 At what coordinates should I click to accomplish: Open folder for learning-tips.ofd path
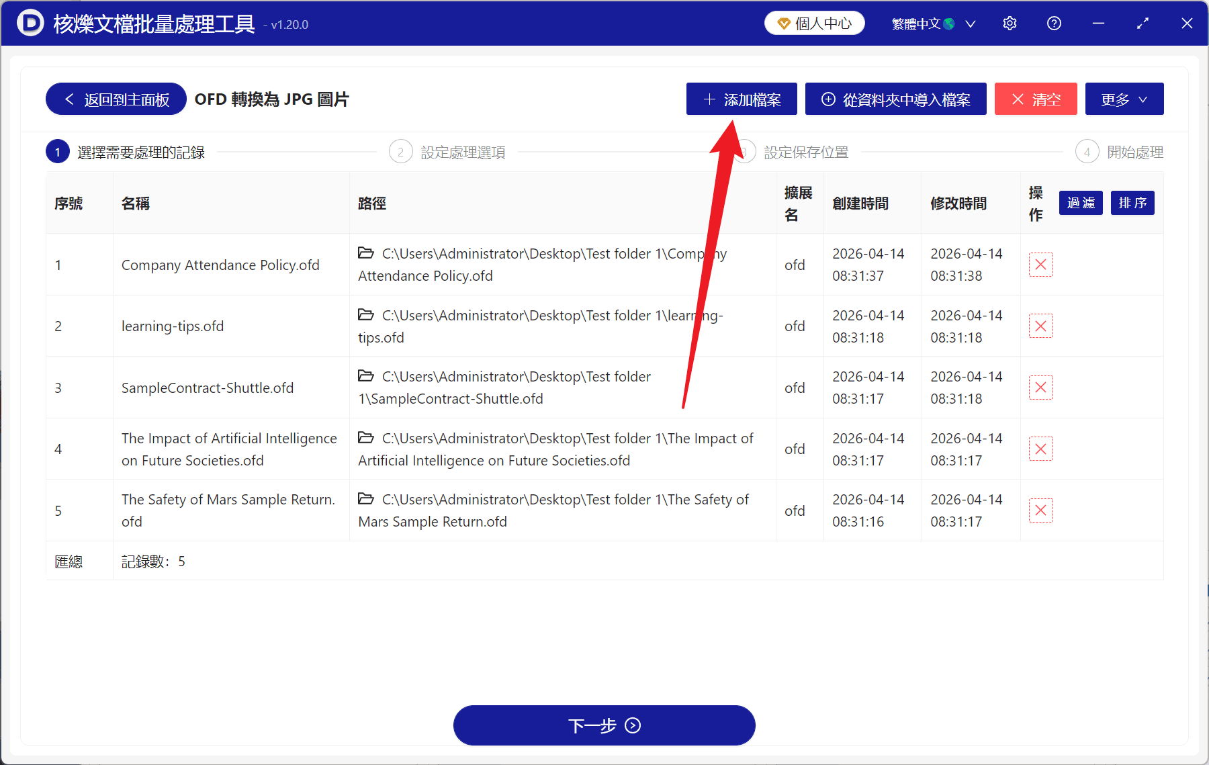365,315
